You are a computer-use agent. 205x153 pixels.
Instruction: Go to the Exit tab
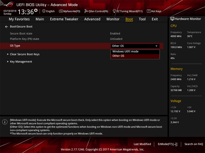tap(155, 19)
